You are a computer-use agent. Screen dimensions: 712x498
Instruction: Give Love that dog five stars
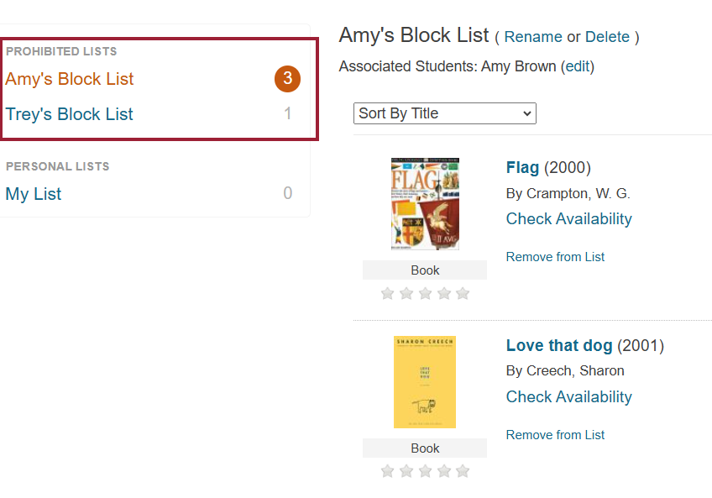[463, 471]
